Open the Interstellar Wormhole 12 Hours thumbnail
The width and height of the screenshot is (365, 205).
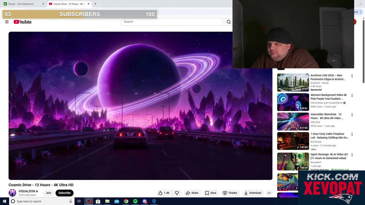[x=293, y=121]
